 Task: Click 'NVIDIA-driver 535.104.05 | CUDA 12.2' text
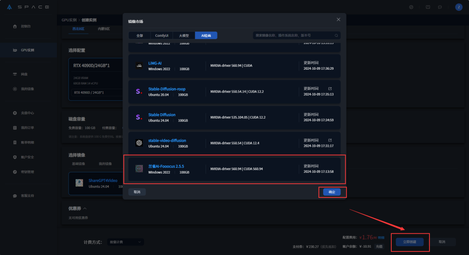point(238,117)
